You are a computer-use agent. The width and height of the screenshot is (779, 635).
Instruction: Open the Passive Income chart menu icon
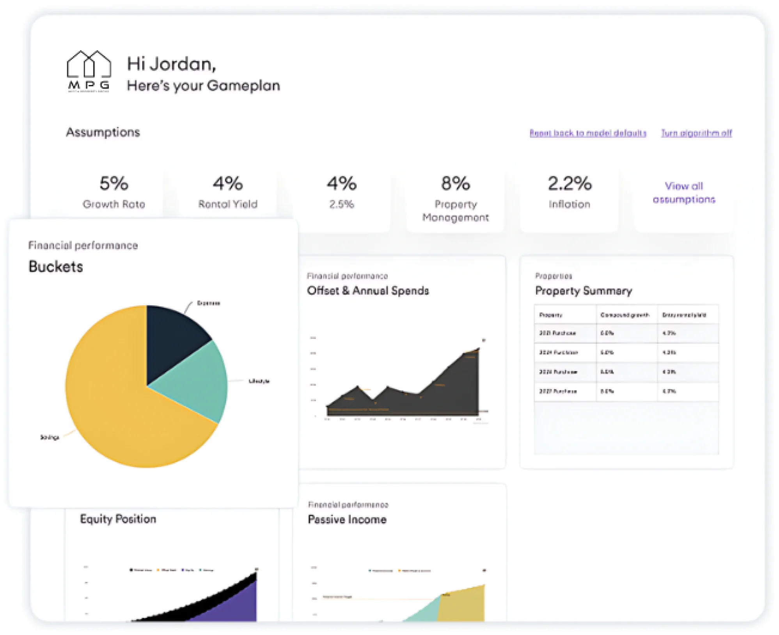pos(484,570)
